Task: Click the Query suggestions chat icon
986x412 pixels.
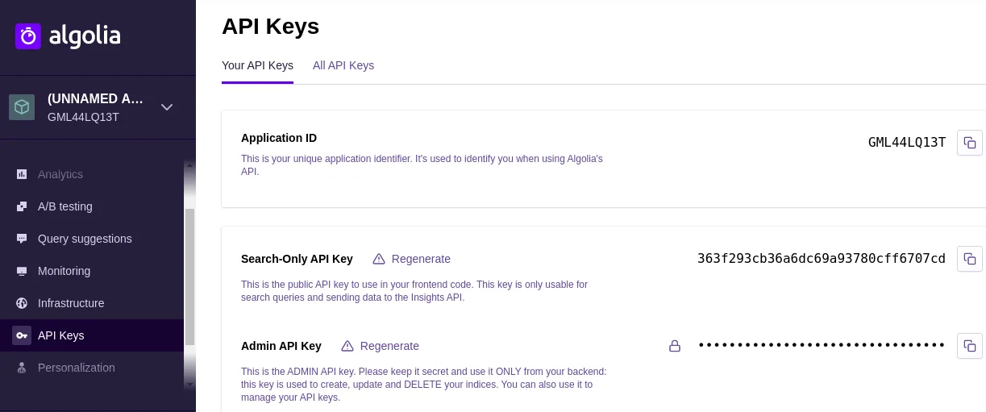Action: 22,239
